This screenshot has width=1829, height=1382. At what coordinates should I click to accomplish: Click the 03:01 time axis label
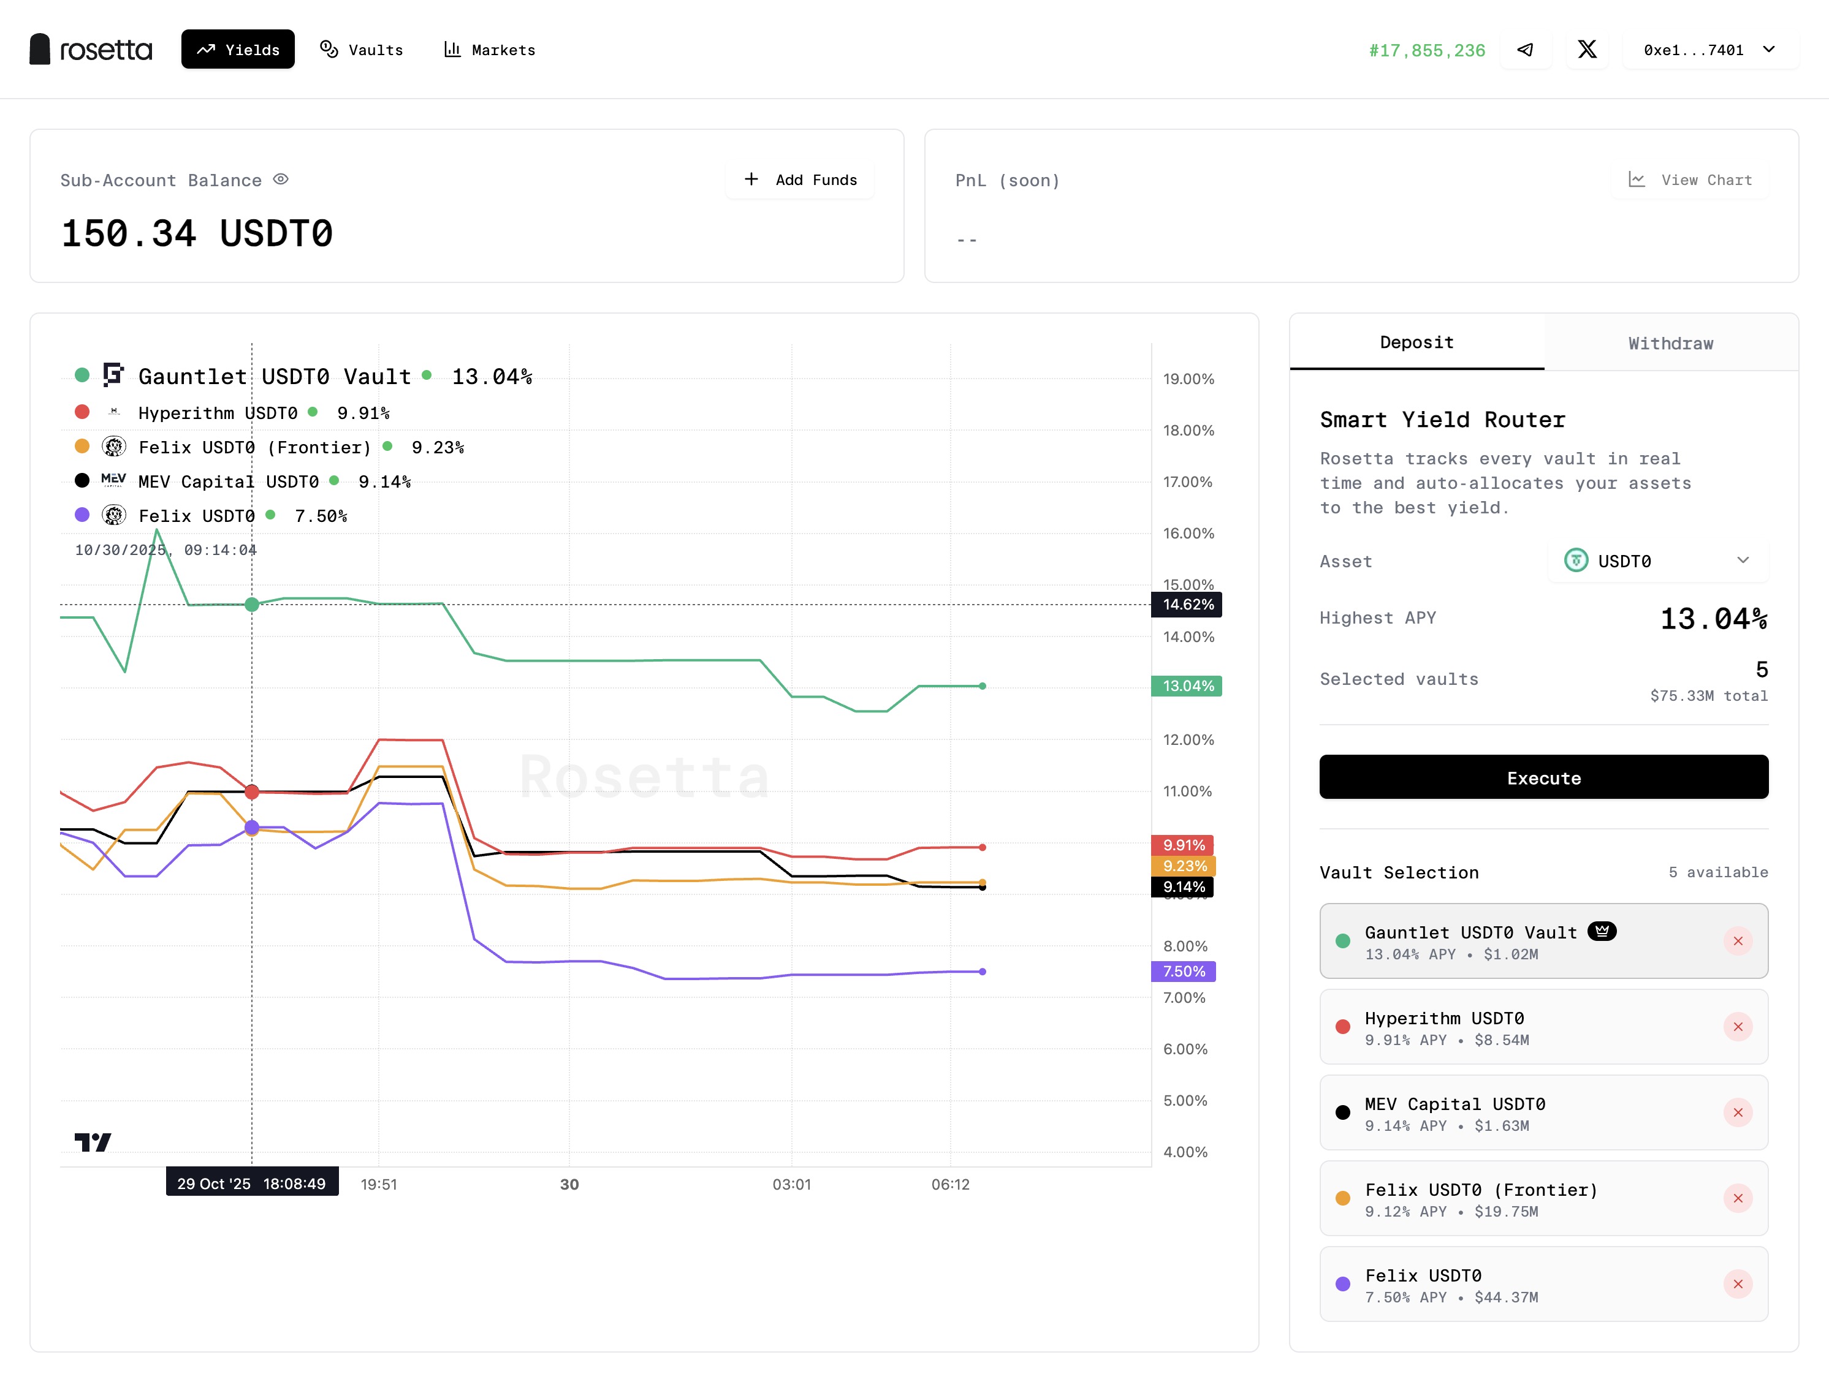point(791,1185)
